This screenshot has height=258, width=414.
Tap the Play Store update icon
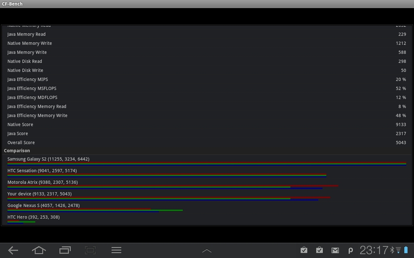click(x=304, y=250)
